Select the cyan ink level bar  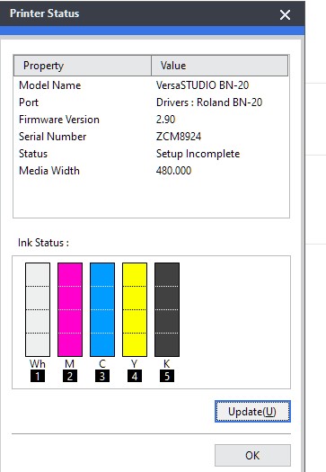pos(102,309)
